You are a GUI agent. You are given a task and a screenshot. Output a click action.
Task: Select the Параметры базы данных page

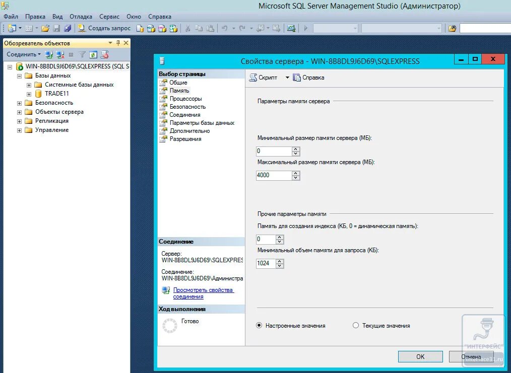(x=202, y=123)
